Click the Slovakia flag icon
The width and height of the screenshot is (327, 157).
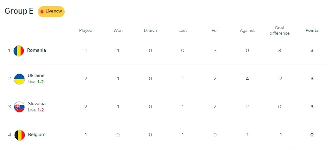tap(19, 107)
